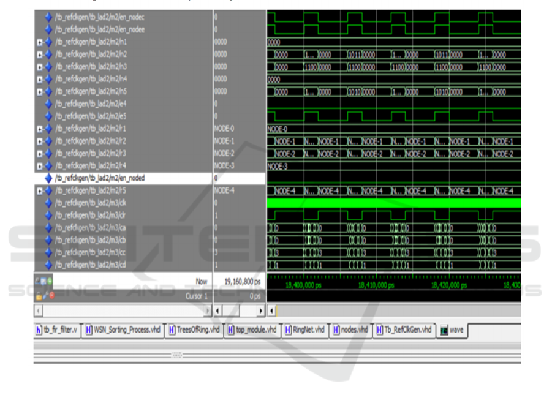Click the yellow padlock lock cursor icon
The height and width of the screenshot is (403, 552).
[39, 296]
